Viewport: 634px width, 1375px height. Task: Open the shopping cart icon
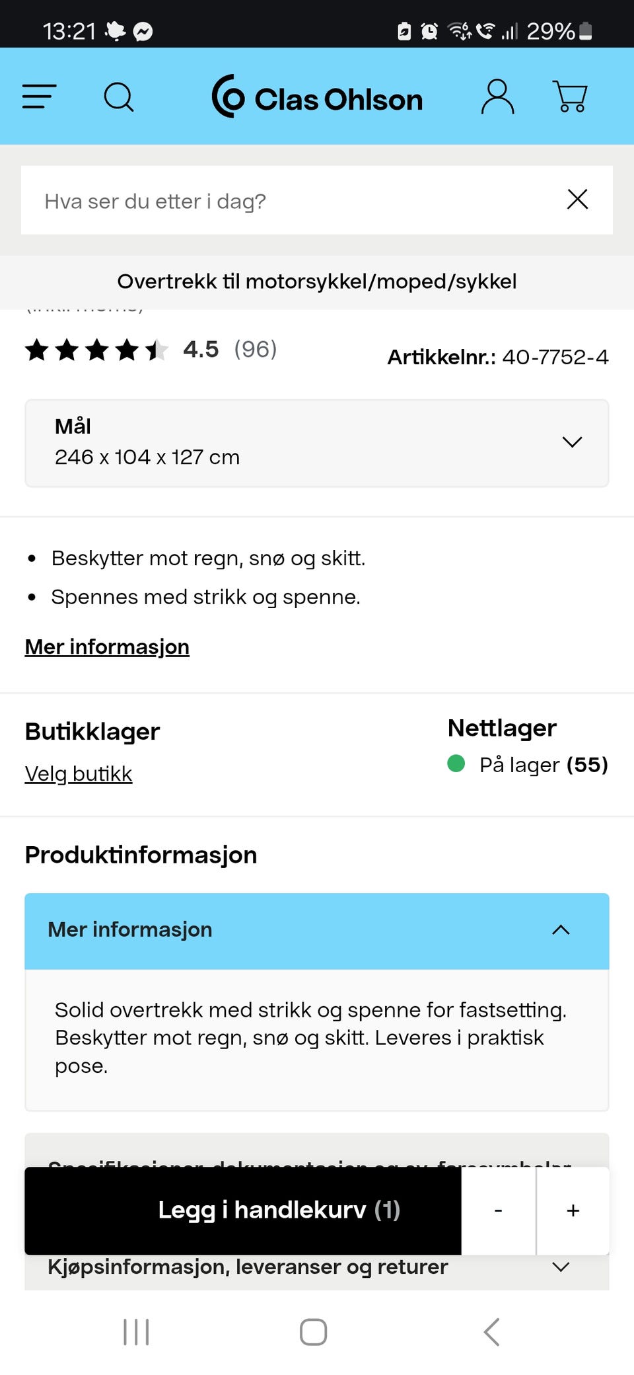tap(570, 97)
